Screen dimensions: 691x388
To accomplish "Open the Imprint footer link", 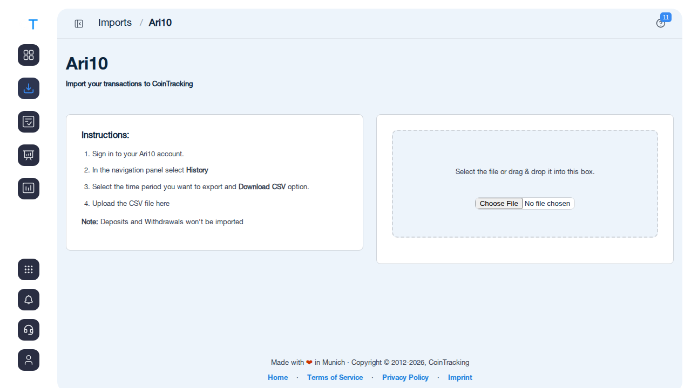I will coord(460,377).
